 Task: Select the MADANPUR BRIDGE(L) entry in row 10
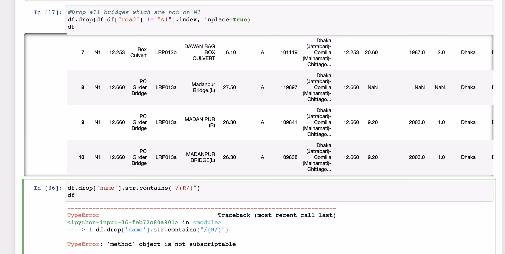coord(200,157)
